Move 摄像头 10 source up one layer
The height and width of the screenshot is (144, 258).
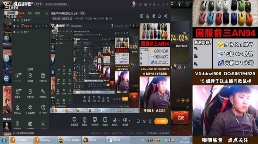click(x=40, y=26)
